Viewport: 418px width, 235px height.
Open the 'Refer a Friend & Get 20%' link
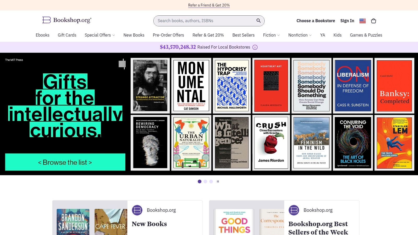209,5
